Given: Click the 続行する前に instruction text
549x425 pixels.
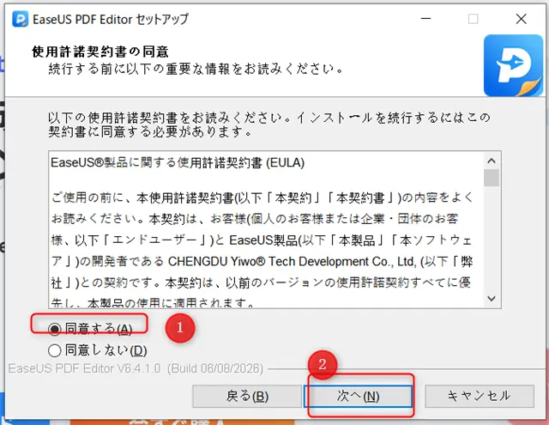Looking at the screenshot, I should [196, 69].
